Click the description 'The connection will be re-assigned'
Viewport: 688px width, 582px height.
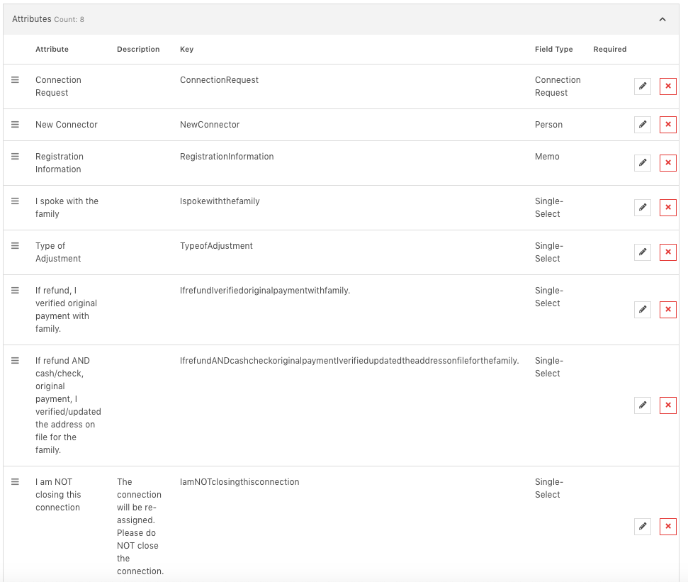[140, 527]
